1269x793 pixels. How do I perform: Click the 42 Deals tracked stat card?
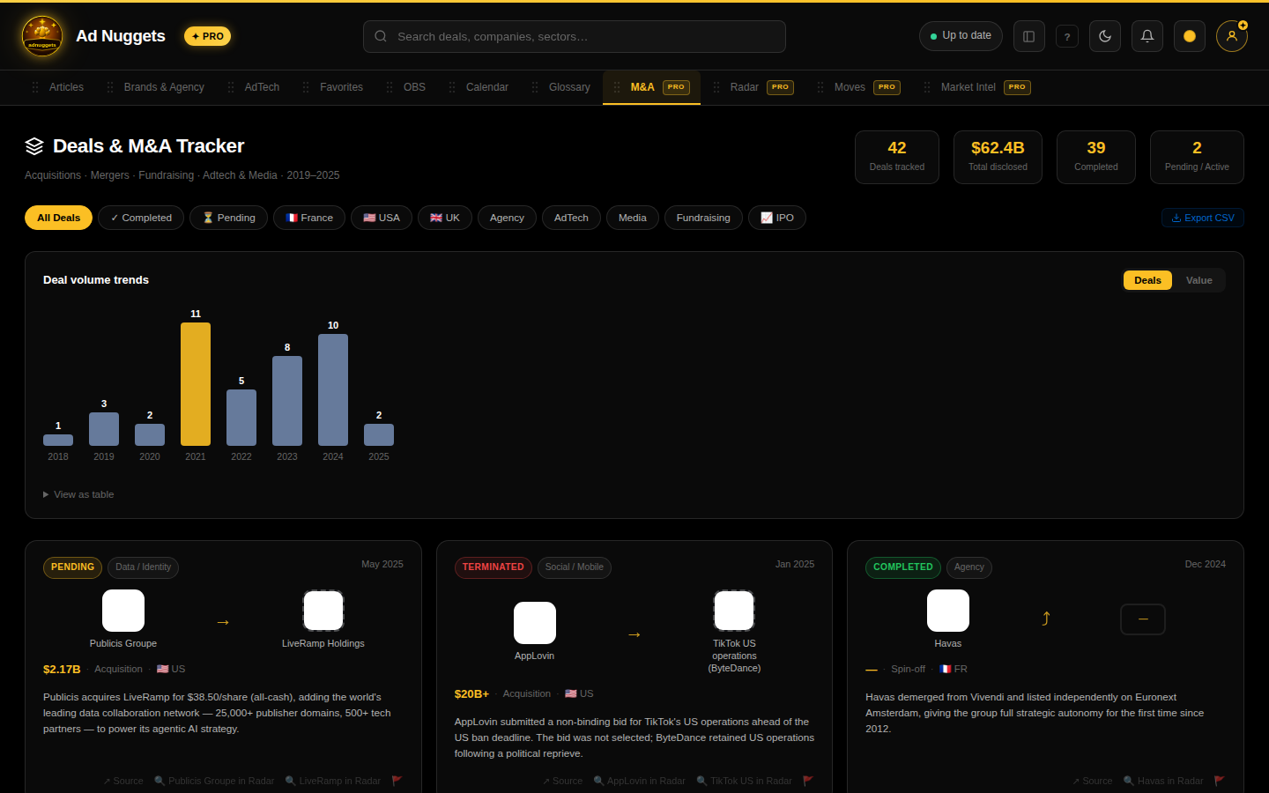point(897,157)
